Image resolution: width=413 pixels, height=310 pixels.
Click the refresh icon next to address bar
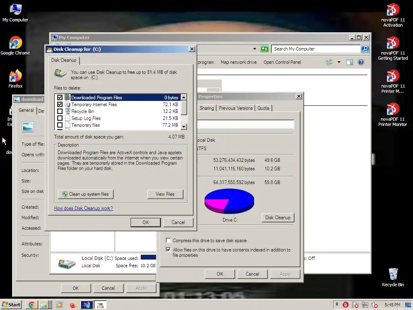(x=265, y=49)
